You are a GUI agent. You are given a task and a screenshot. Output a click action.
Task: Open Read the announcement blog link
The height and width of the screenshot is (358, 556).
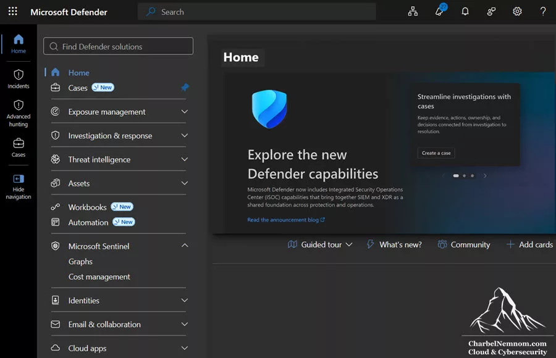pyautogui.click(x=286, y=220)
